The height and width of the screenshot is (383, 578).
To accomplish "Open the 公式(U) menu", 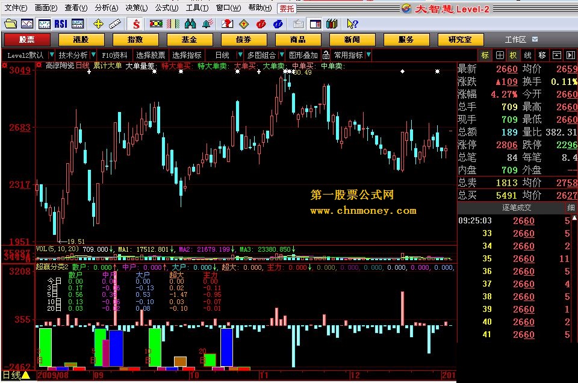I will click(167, 8).
